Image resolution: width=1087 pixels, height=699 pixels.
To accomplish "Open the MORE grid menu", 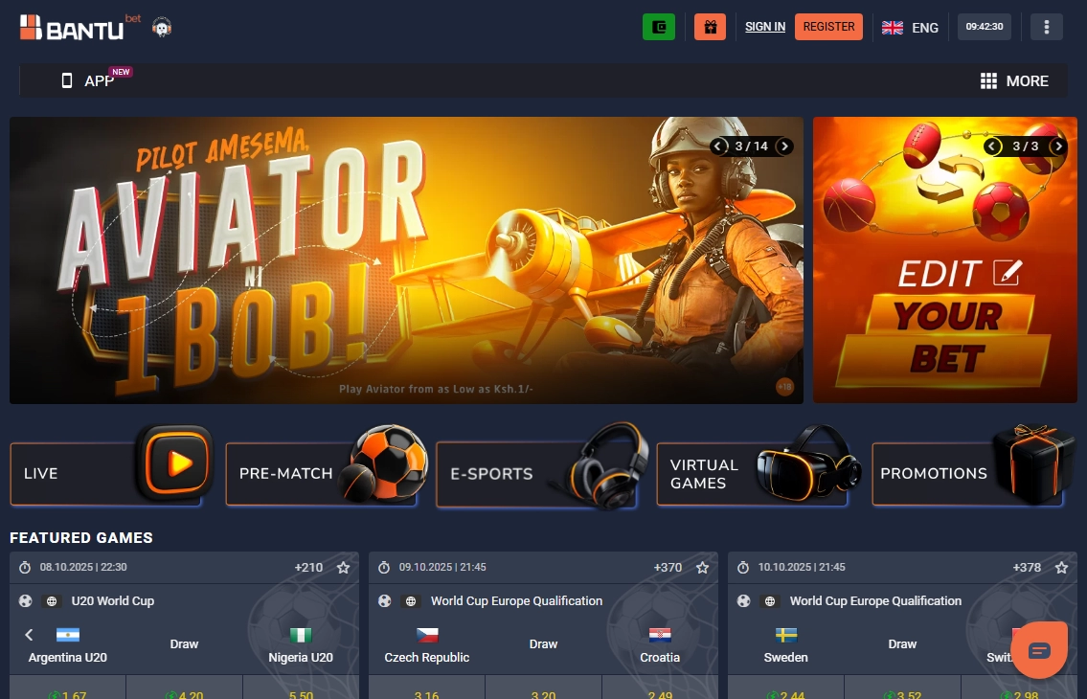I will tap(1014, 80).
